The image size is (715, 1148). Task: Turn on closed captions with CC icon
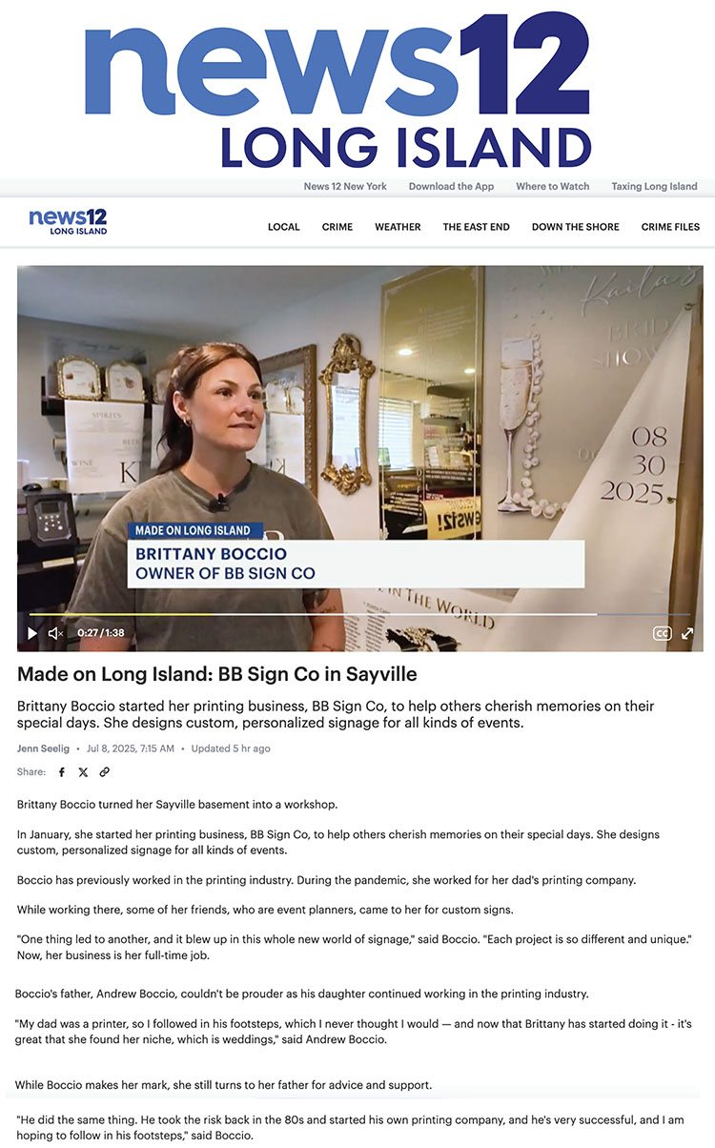[662, 633]
